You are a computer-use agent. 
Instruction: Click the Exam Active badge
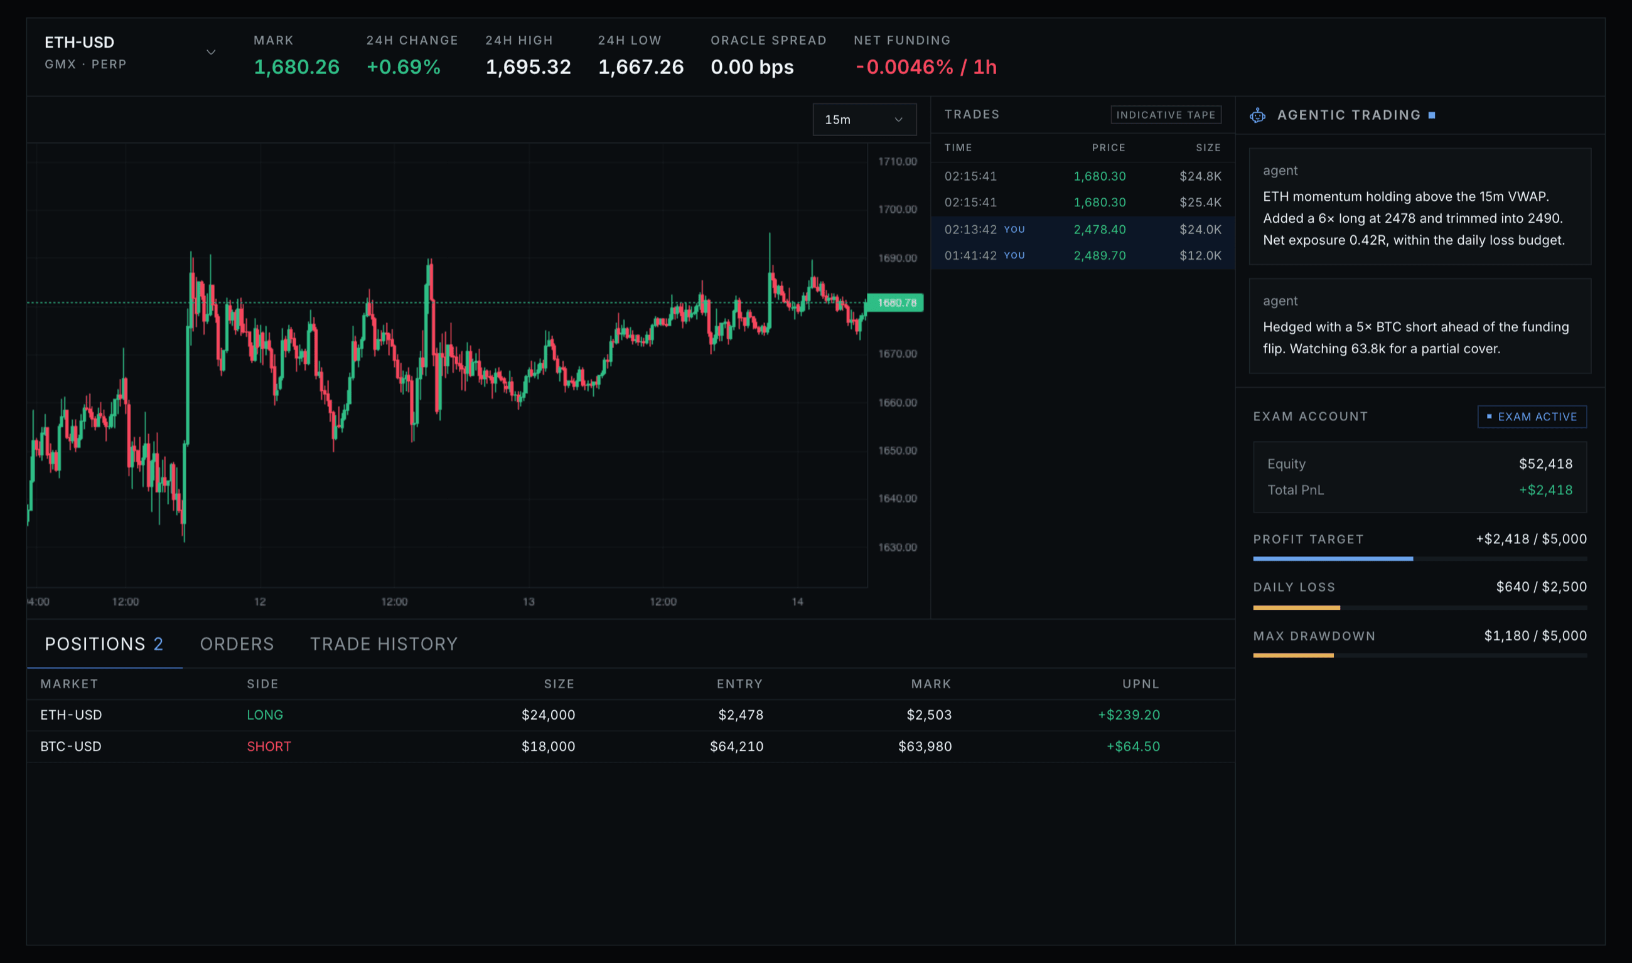click(x=1532, y=417)
